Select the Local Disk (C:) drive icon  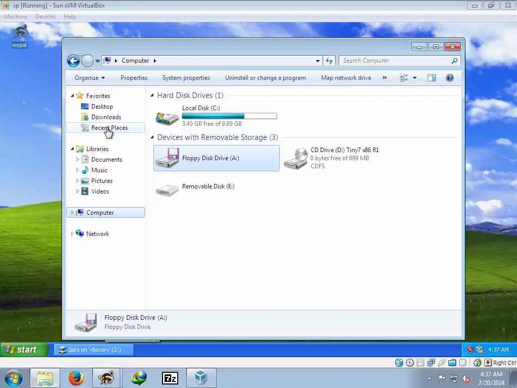[167, 118]
